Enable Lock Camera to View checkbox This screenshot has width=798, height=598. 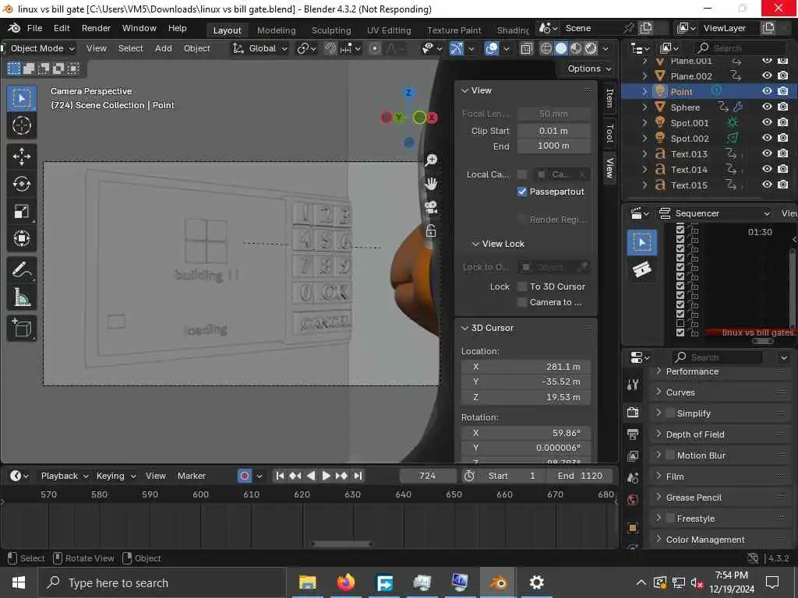click(x=521, y=302)
